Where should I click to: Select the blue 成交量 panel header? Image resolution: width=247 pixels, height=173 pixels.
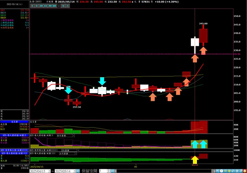[x=14, y=122]
